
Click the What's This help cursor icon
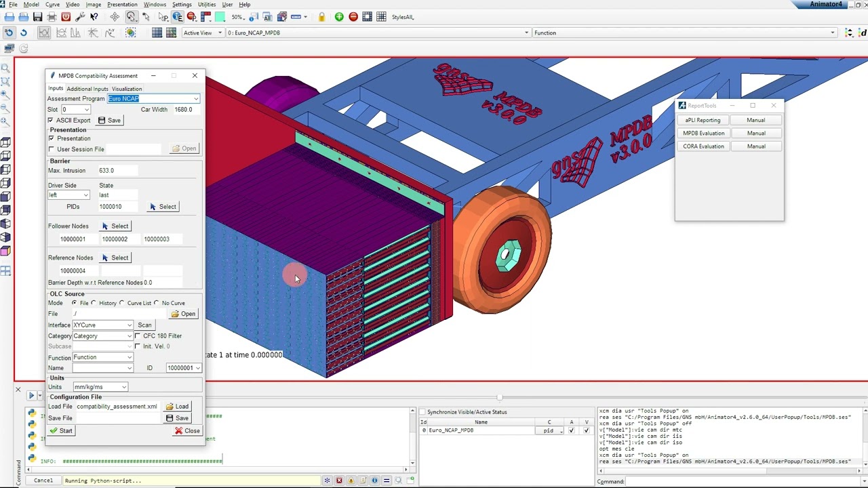coord(94,16)
